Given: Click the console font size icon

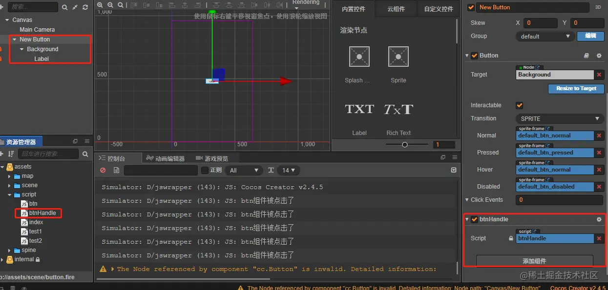Looking at the screenshot, I should click(272, 170).
